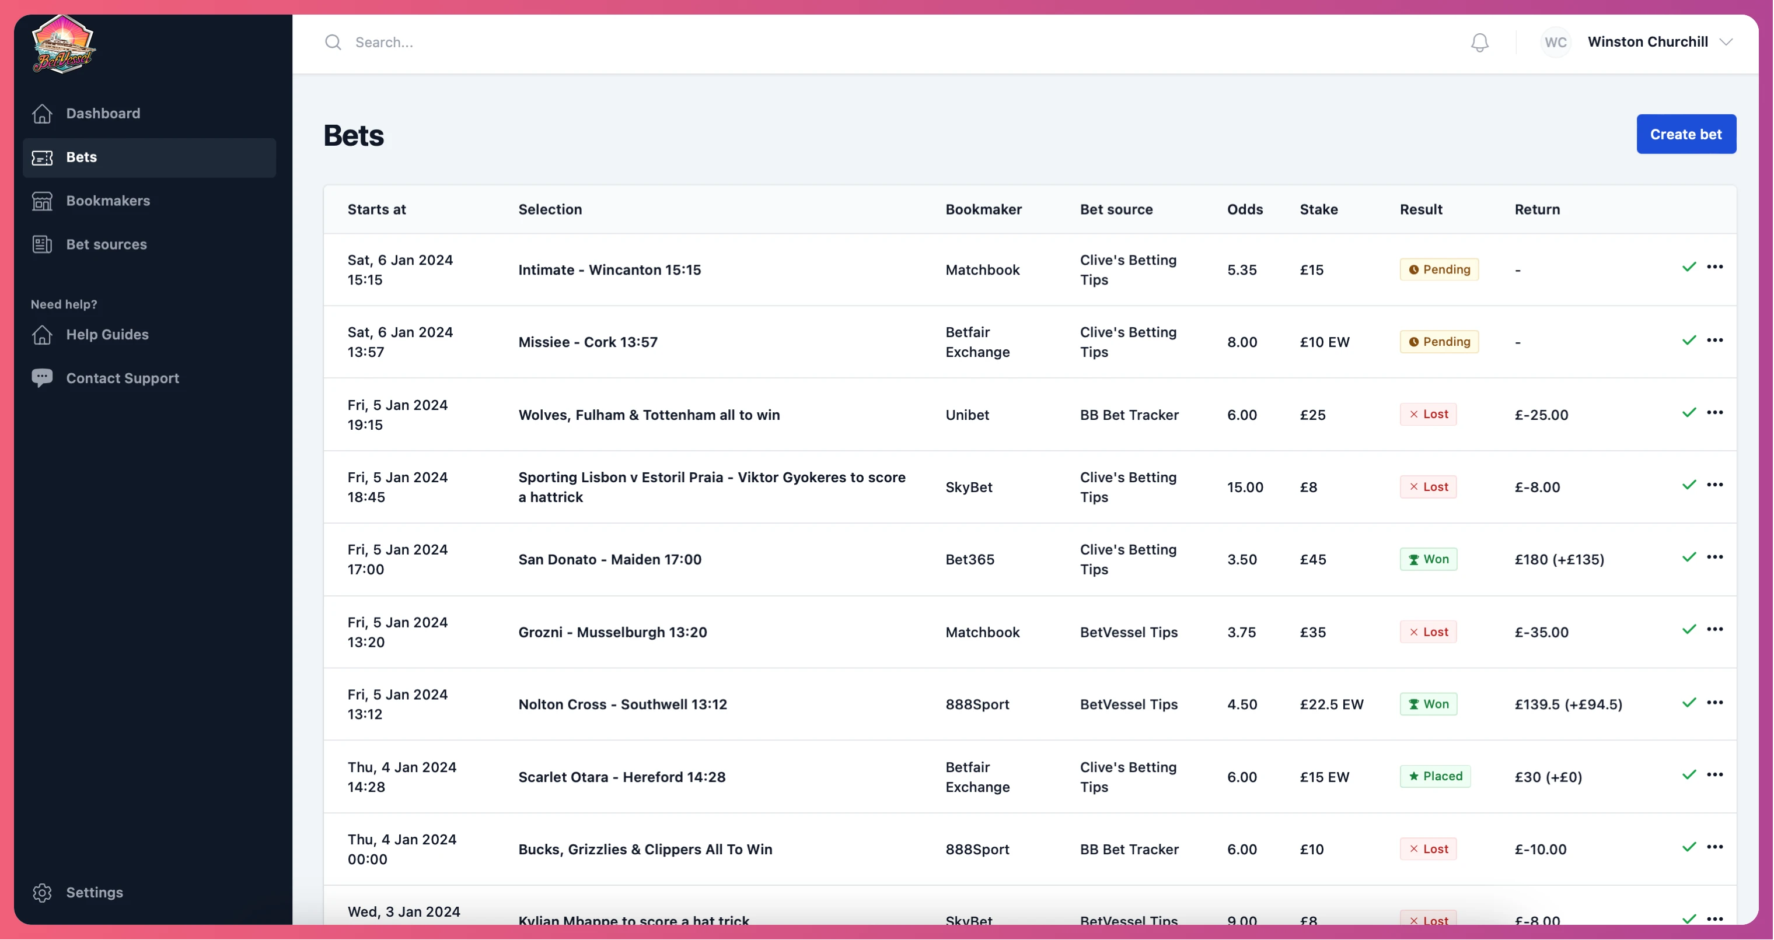Click the Dashboard home icon
1774x940 pixels.
click(42, 114)
